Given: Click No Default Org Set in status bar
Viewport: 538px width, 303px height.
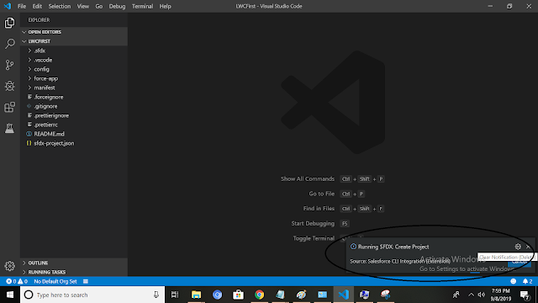Looking at the screenshot, I should pos(55,281).
